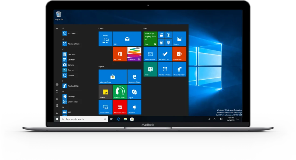Open the Microsoft News tile
Screen dimensions: 296x160
point(120,107)
